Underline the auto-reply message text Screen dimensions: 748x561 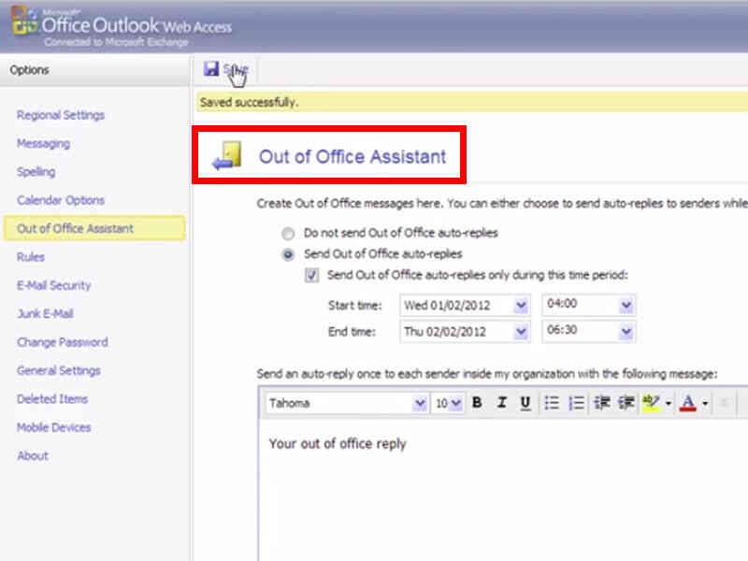[524, 402]
